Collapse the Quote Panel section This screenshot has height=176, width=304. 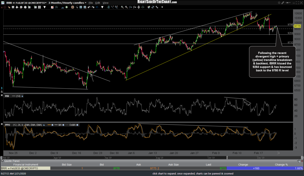3,161
